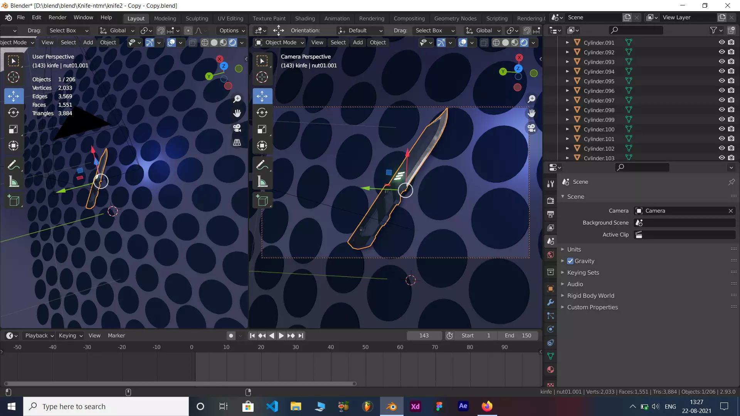
Task: Open the Render properties tab
Action: pos(550,200)
